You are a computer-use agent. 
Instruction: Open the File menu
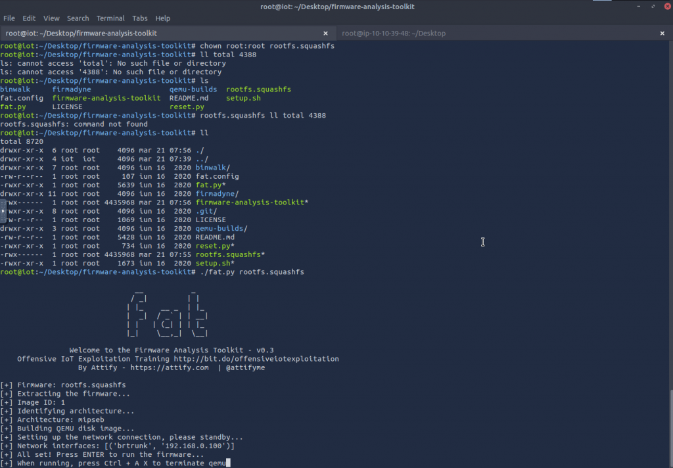click(x=9, y=18)
